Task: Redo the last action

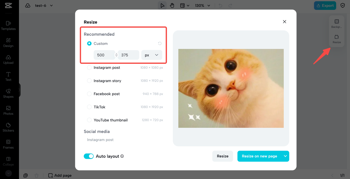Action: (231, 5)
